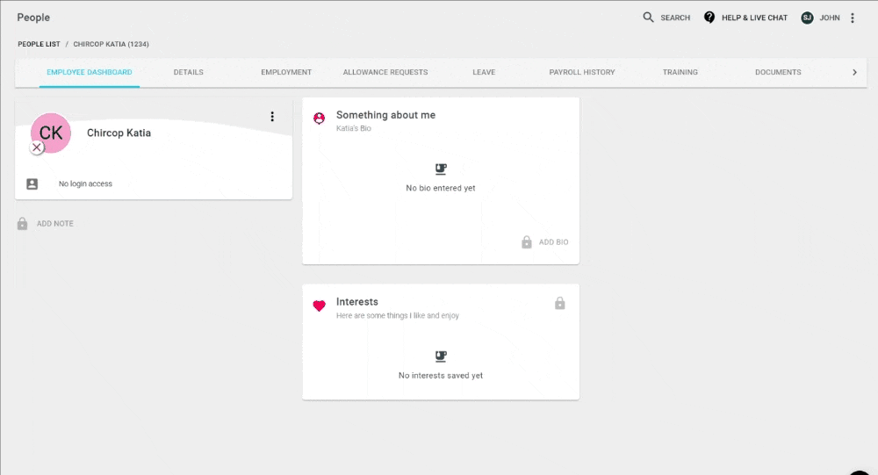Open the Documents tab
This screenshot has height=475, width=878.
tap(778, 72)
